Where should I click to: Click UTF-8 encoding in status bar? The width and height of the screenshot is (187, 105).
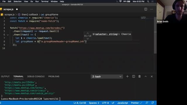[x=105, y=103]
